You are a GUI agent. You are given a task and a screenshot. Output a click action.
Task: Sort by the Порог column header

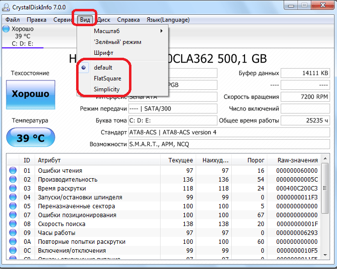(x=250, y=160)
